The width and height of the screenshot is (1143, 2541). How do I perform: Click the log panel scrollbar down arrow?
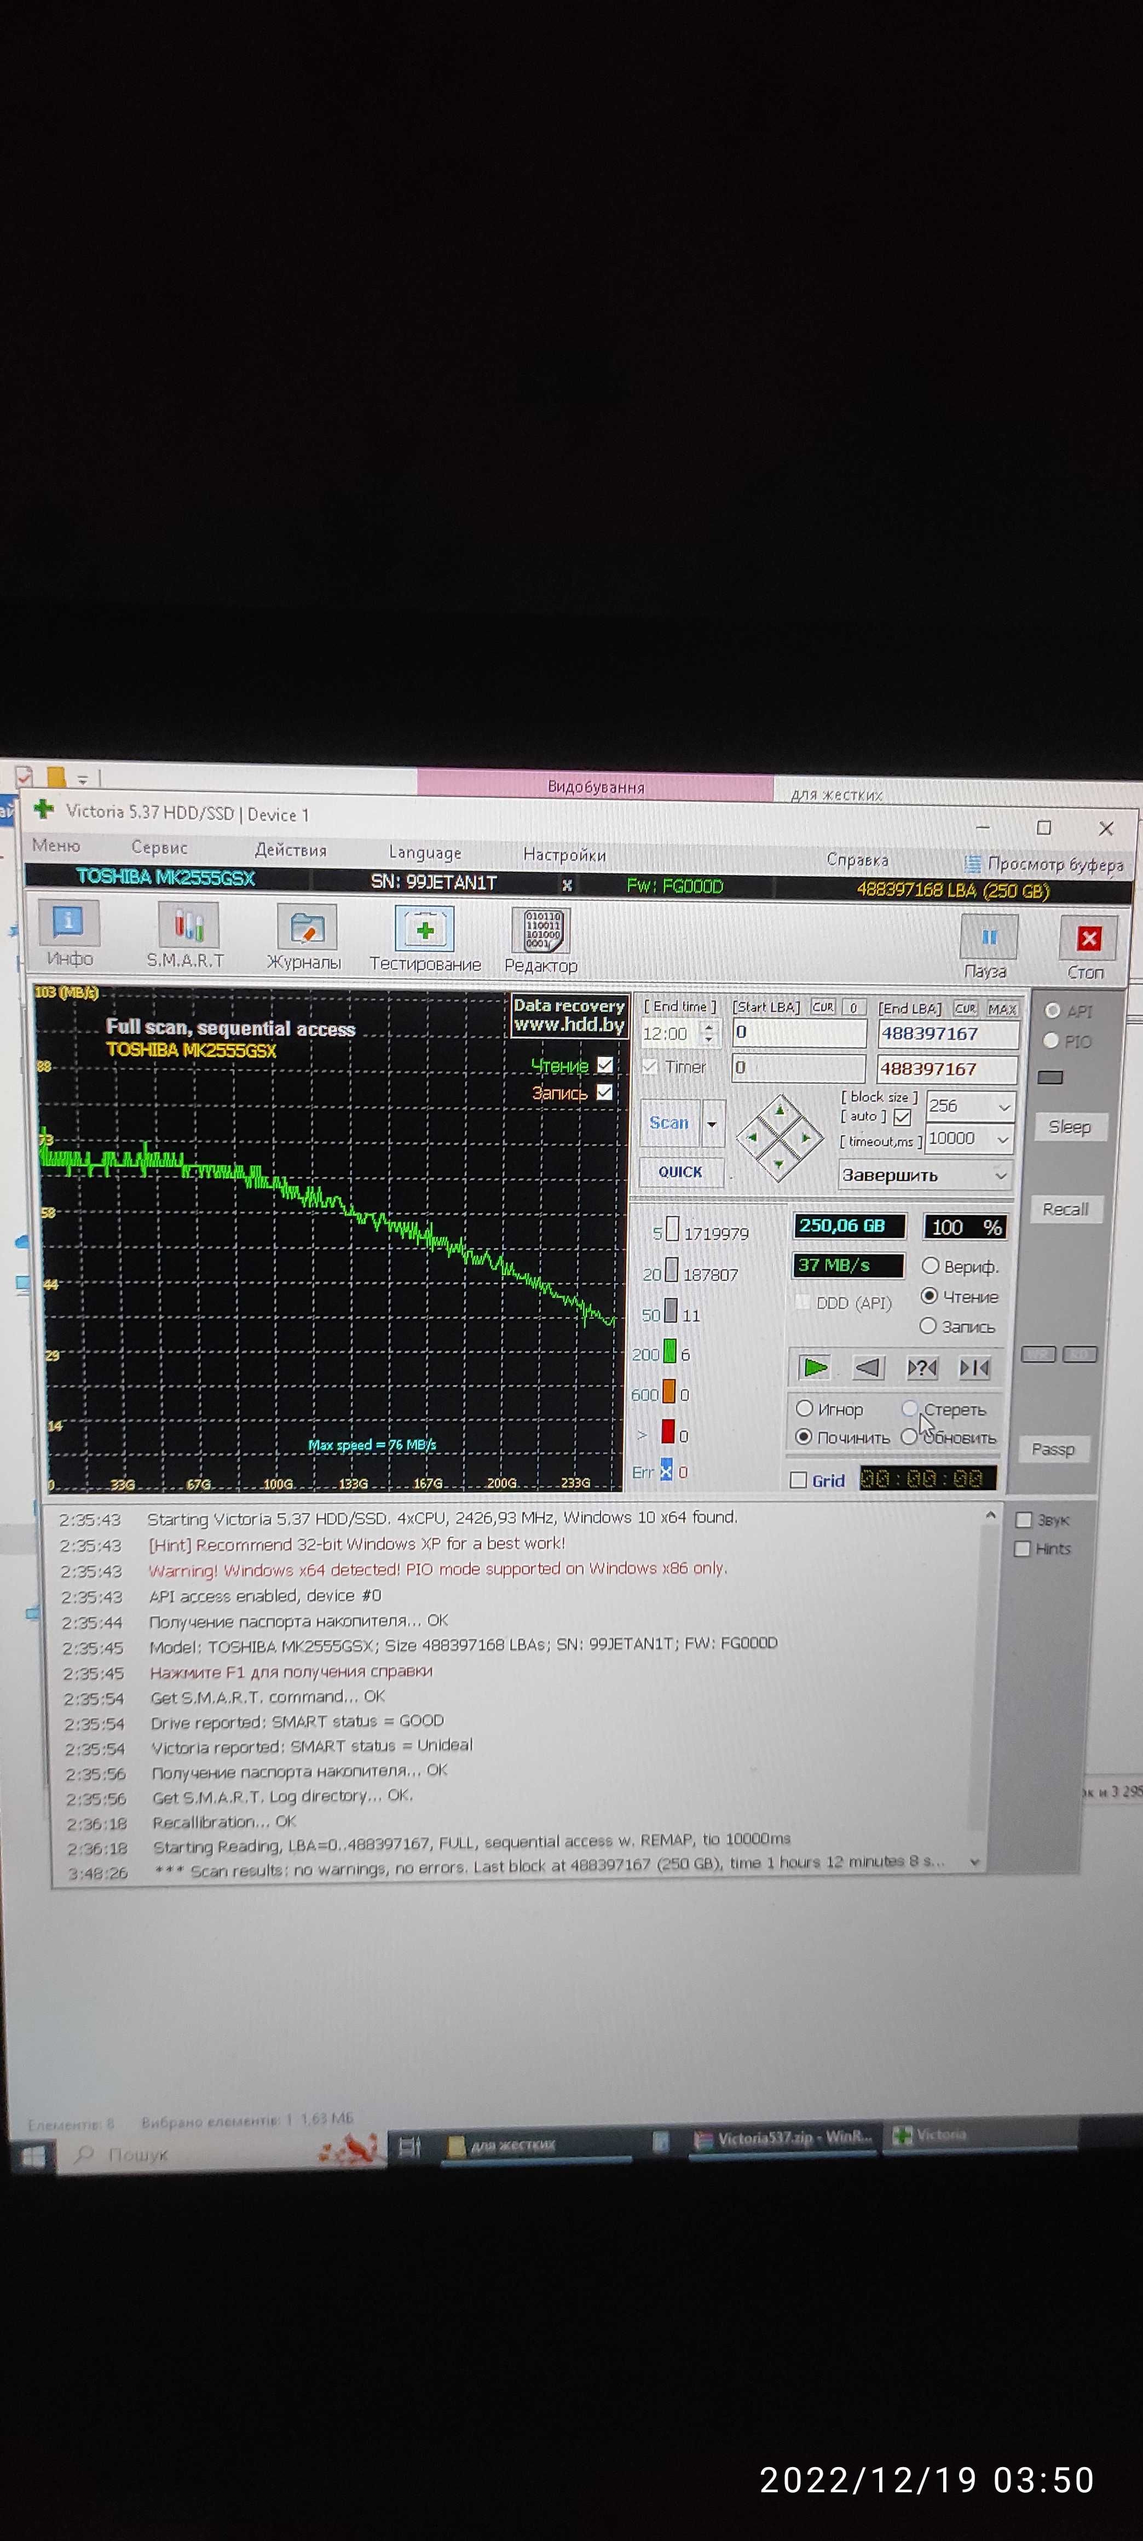[x=975, y=1862]
